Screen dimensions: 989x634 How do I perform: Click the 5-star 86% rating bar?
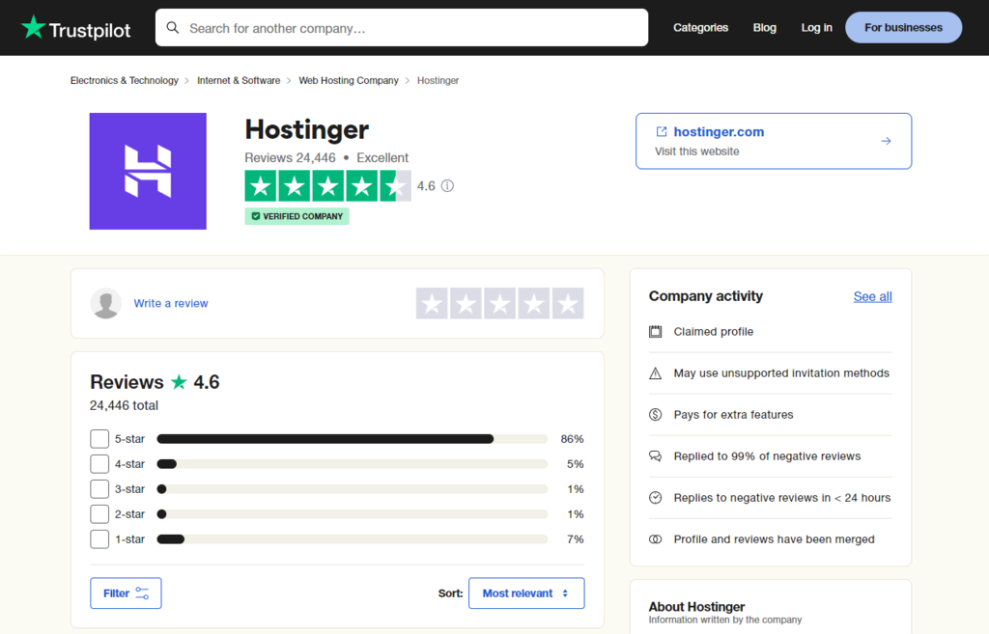(352, 439)
